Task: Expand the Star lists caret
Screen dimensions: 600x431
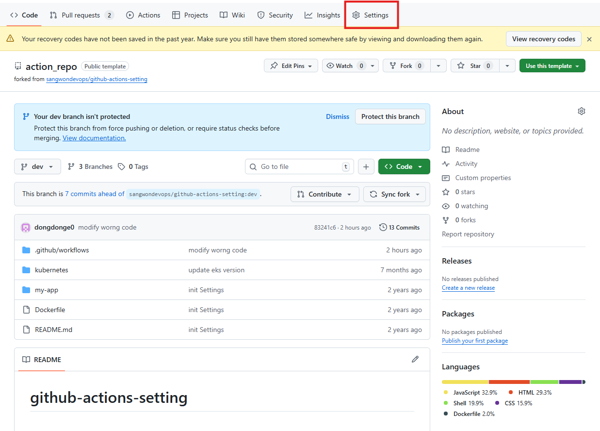Action: [507, 66]
